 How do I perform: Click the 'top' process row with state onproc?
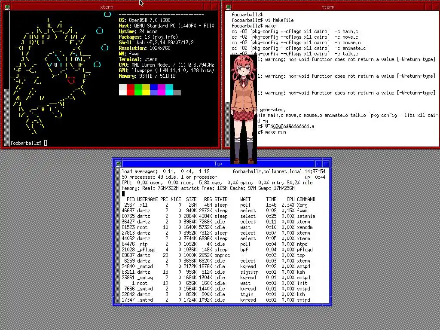[219, 255]
